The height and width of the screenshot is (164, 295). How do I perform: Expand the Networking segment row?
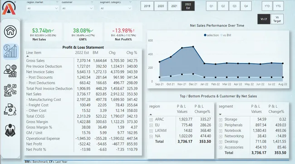(x=221, y=136)
